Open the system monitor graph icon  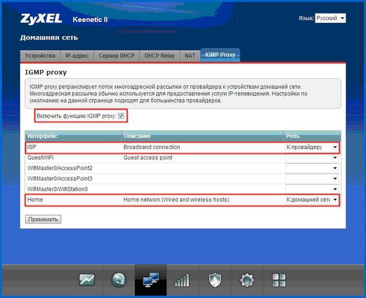[87, 280]
